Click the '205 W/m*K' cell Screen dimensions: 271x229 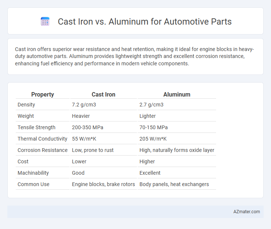click(x=153, y=139)
